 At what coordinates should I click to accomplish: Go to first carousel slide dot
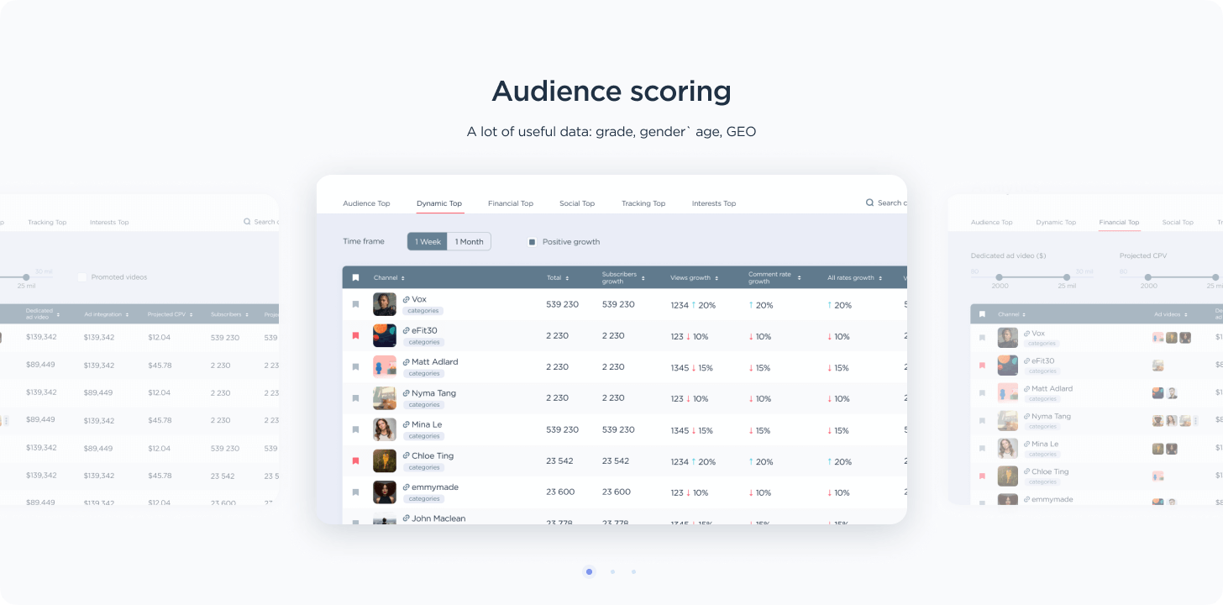pyautogui.click(x=589, y=571)
